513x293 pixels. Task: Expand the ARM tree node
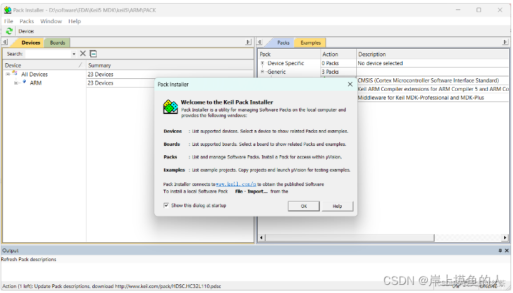[16, 83]
